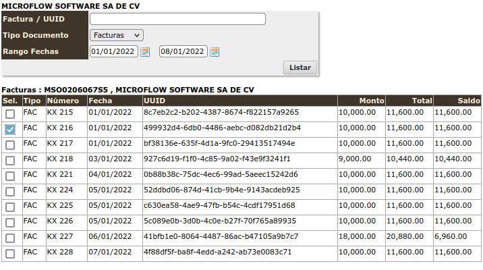Check the box for invoice KX 228
The height and width of the screenshot is (270, 483).
click(x=10, y=254)
